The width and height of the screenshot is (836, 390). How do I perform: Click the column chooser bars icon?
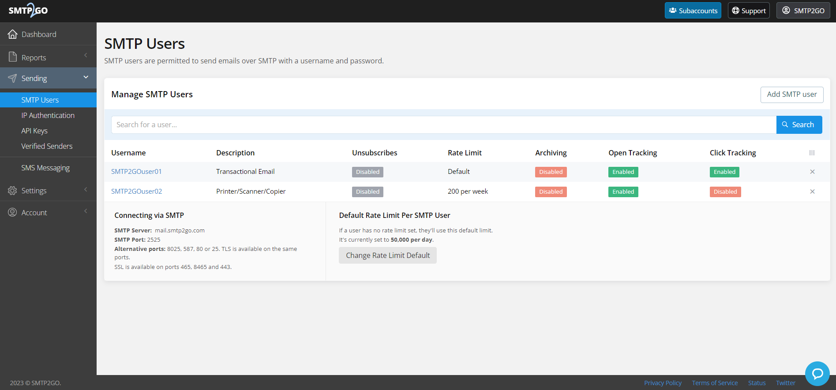pos(812,153)
